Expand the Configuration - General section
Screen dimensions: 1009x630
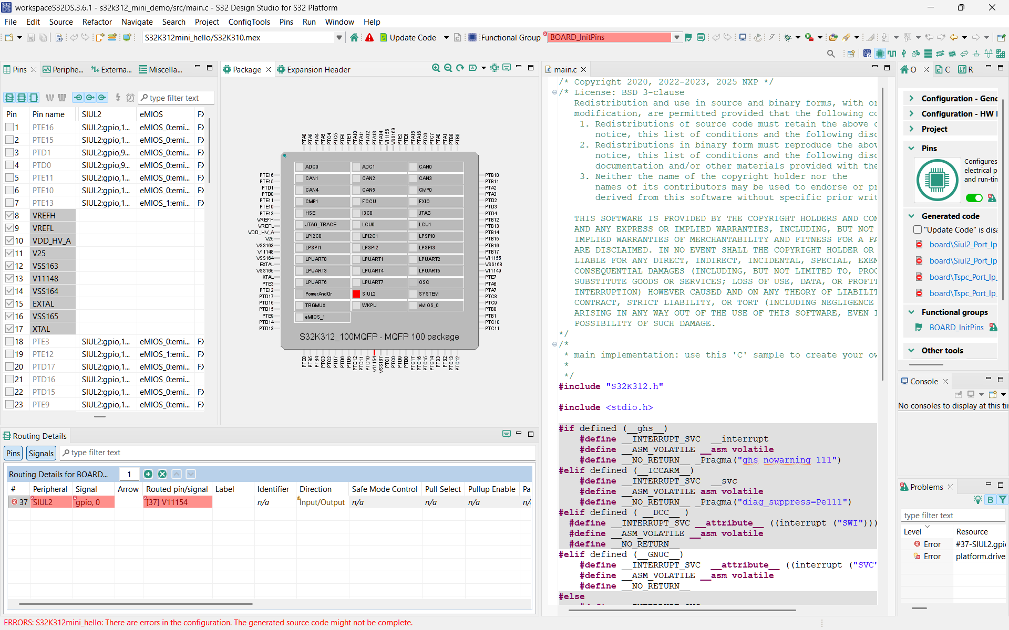coord(911,98)
